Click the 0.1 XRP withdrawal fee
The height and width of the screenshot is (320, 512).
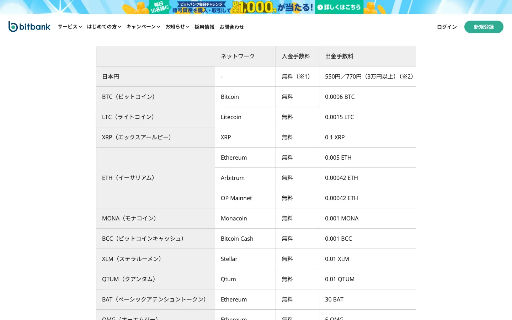click(368, 137)
